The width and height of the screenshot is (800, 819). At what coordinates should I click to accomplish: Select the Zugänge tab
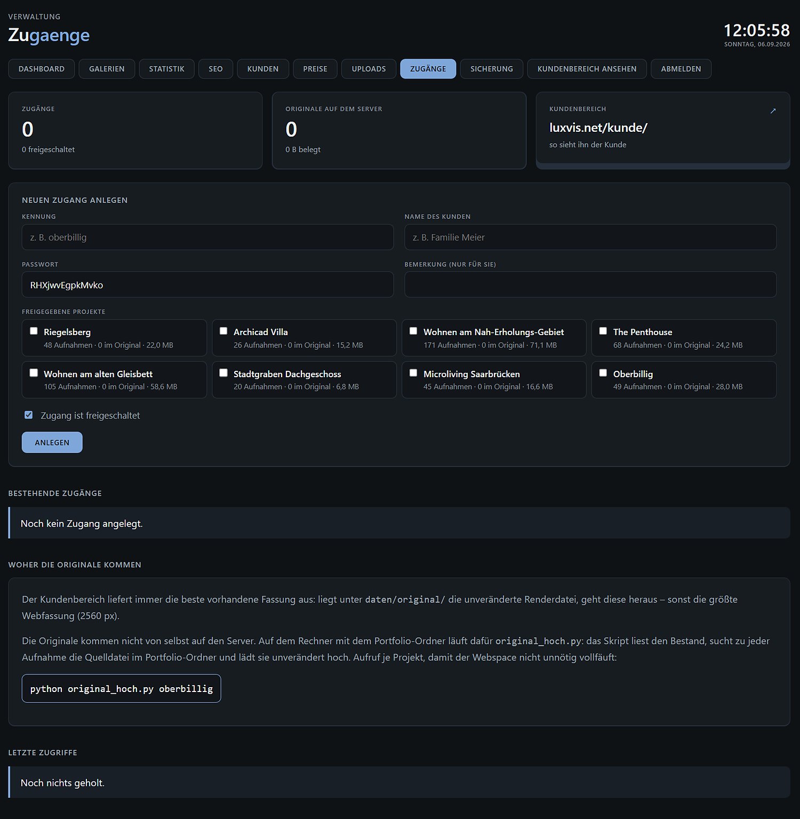point(428,69)
